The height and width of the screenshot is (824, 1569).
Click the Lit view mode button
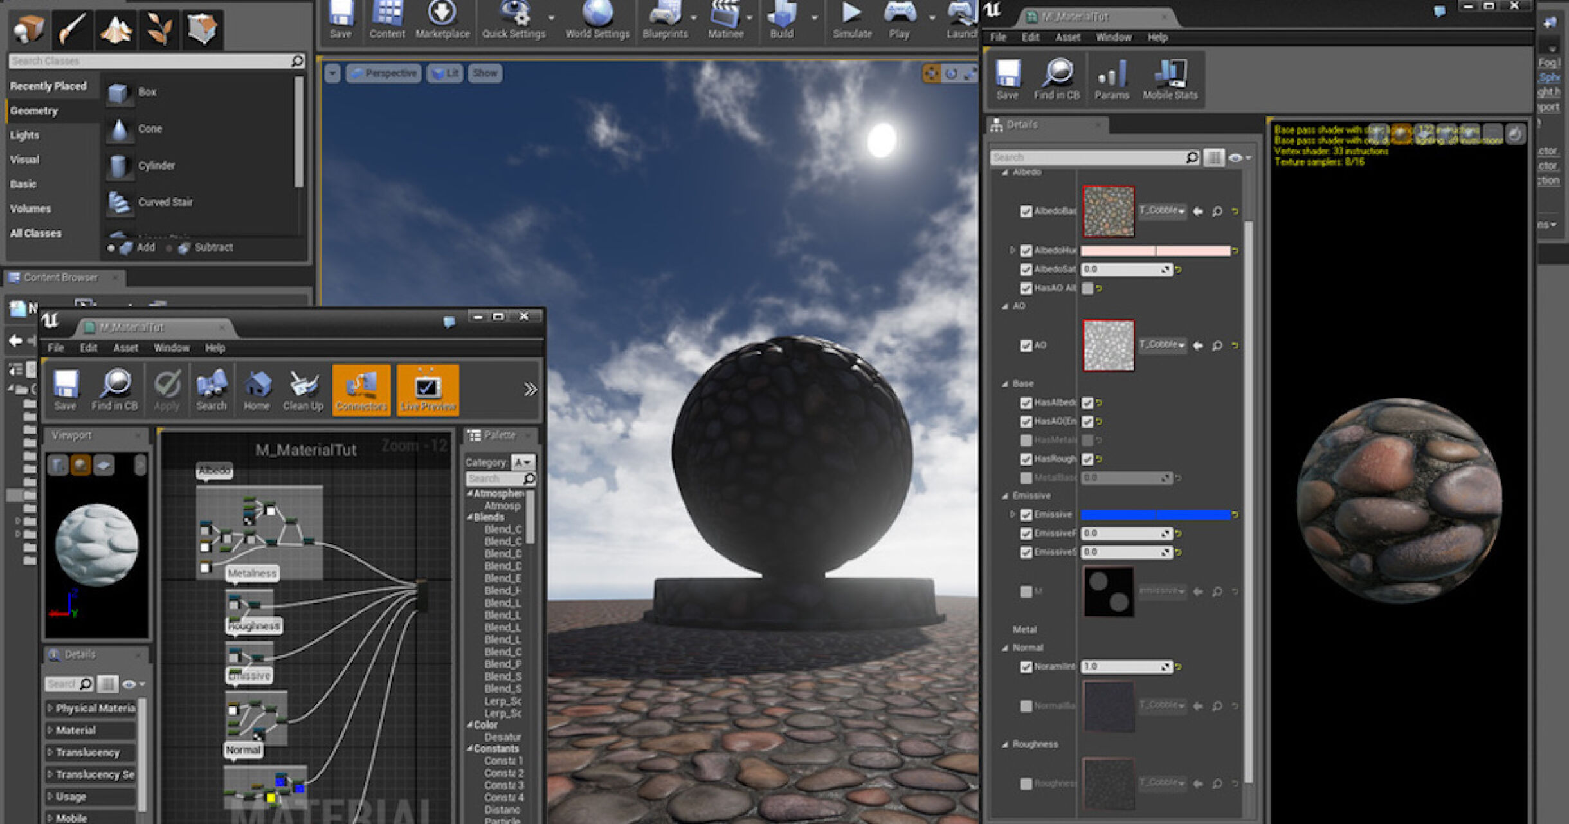445,73
